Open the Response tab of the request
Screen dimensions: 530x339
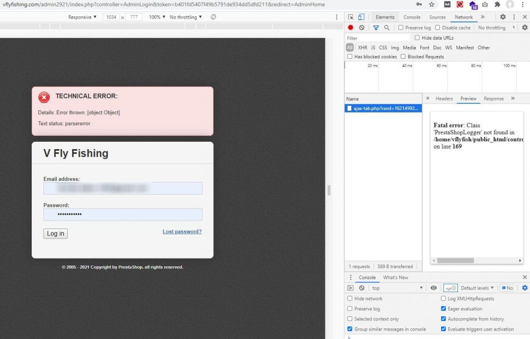[493, 98]
